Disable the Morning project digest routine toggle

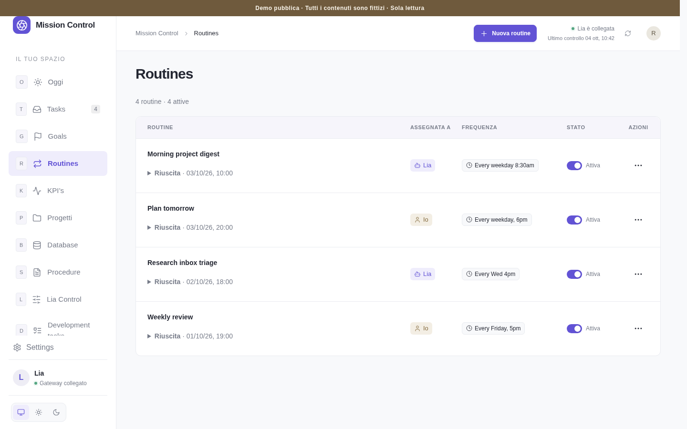point(574,165)
